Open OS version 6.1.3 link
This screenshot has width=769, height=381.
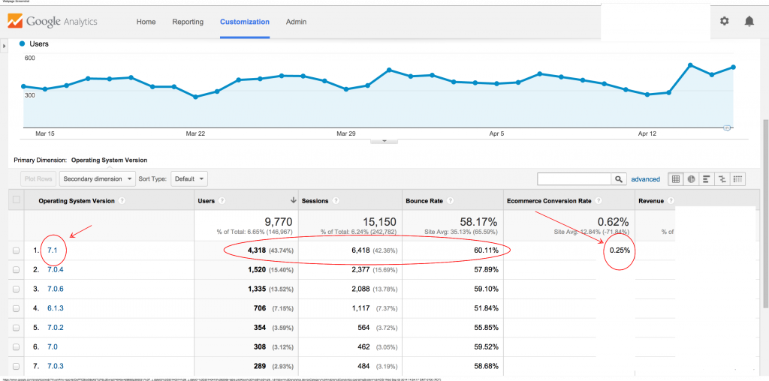(x=56, y=308)
